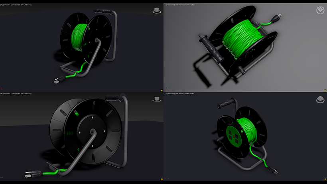Click the yellow corner icon of the top-left viewport
The width and height of the screenshot is (327, 184).
pos(162,90)
